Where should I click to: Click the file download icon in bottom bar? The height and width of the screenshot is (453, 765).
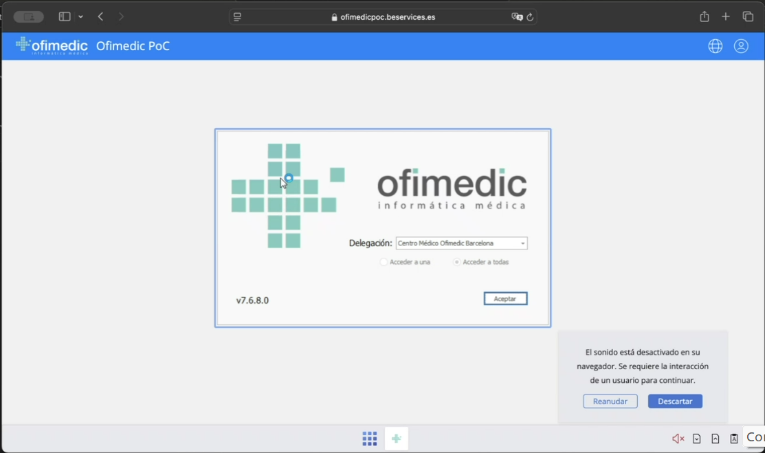coord(697,439)
